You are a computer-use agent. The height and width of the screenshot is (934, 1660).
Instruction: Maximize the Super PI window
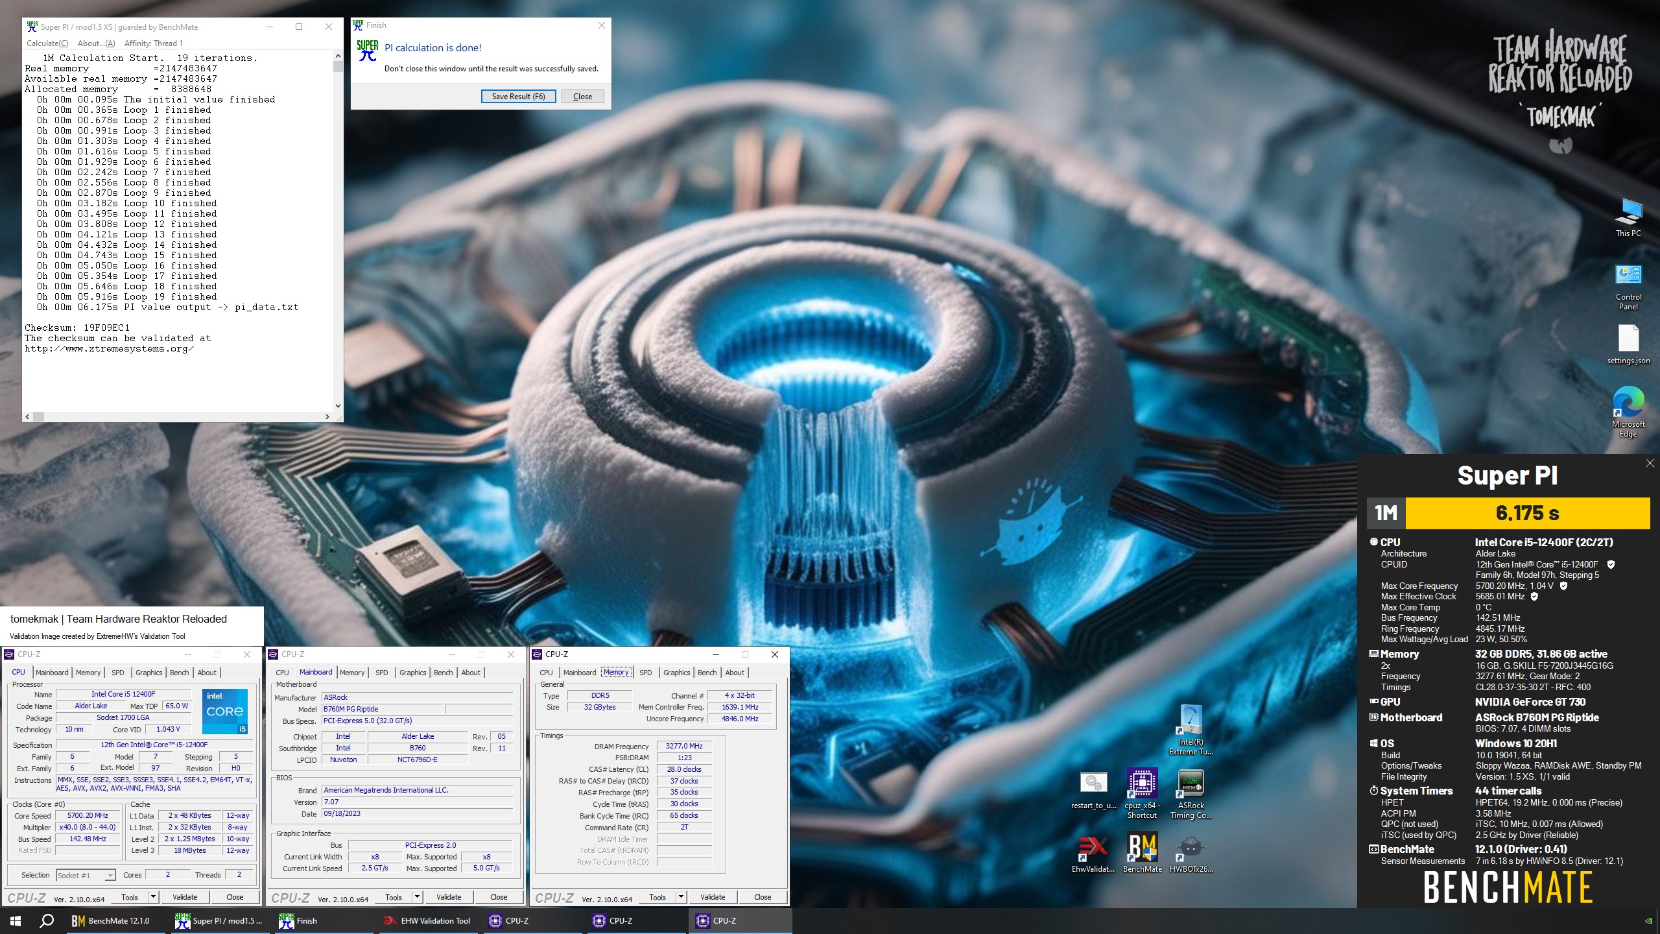click(x=299, y=27)
